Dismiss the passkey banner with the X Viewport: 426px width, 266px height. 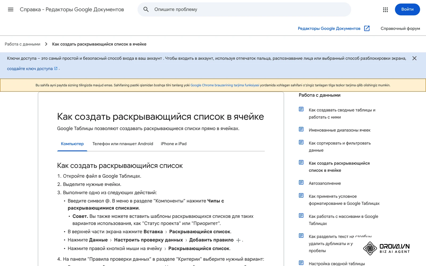(x=414, y=58)
